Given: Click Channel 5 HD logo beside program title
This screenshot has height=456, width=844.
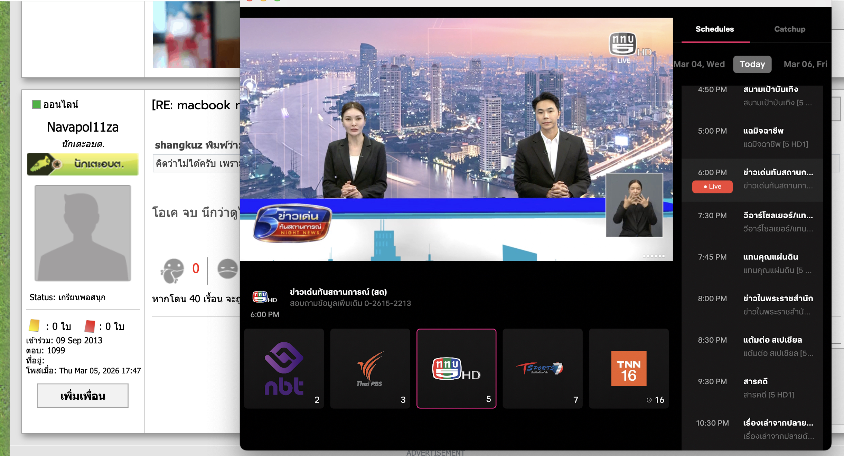Looking at the screenshot, I should pos(264,297).
